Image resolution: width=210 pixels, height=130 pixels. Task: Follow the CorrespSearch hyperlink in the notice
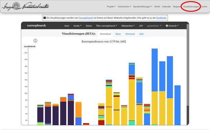[x=86, y=18]
